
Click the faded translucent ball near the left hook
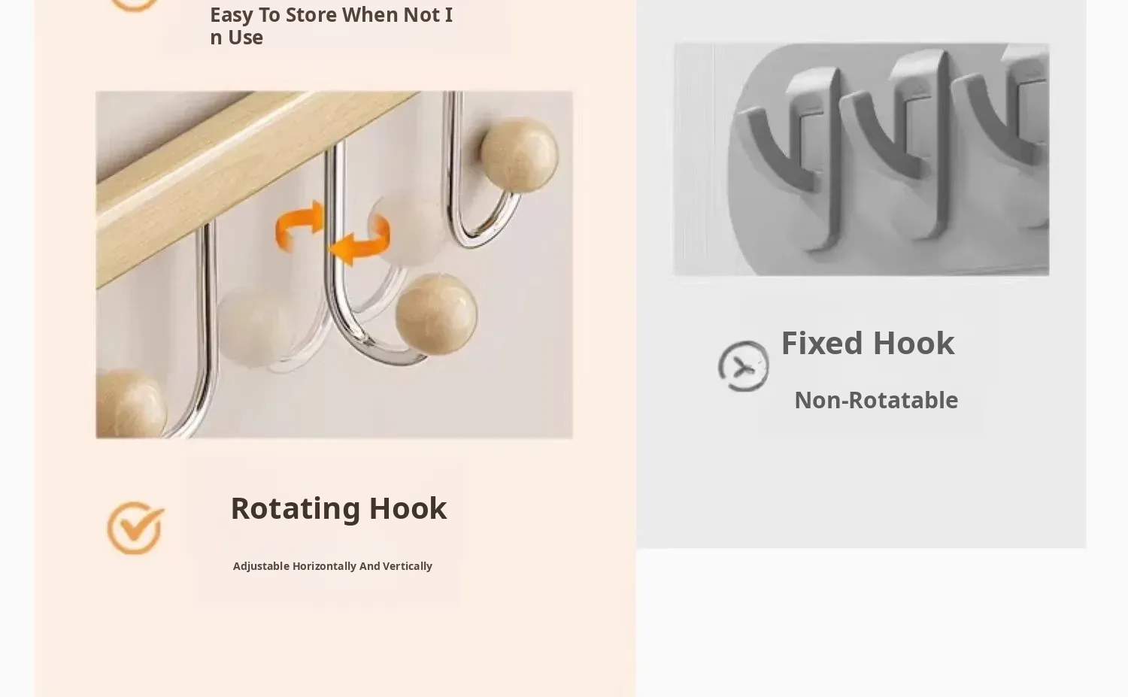coord(255,326)
